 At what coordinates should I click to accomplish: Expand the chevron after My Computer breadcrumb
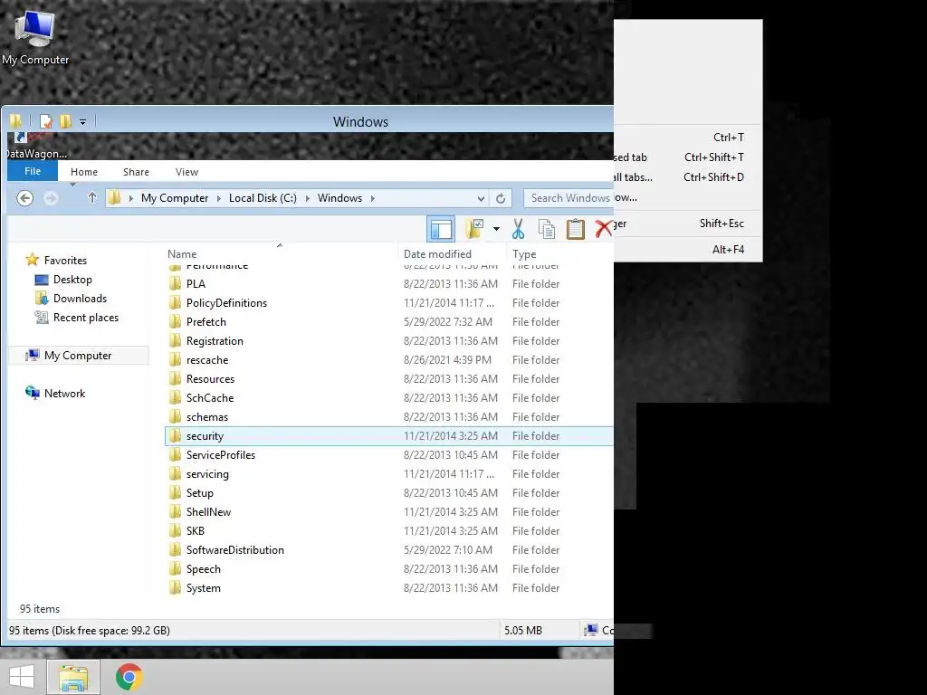pyautogui.click(x=219, y=198)
